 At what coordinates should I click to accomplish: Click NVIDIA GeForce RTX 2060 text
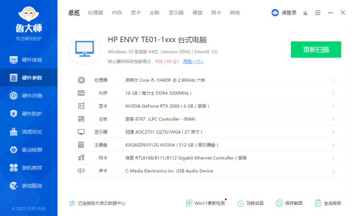click(x=167, y=106)
